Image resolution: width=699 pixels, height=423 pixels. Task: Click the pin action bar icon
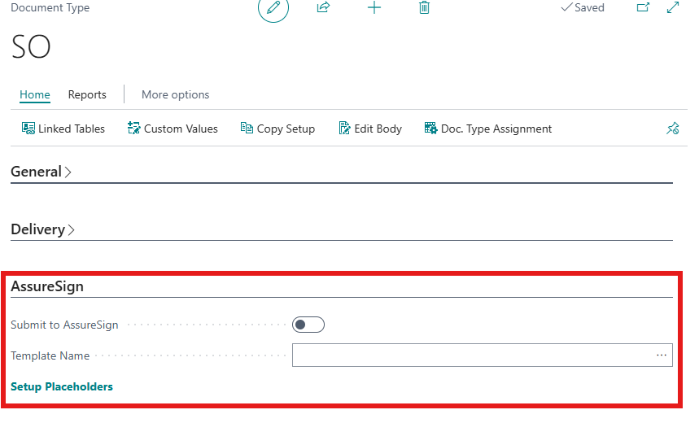pyautogui.click(x=672, y=129)
